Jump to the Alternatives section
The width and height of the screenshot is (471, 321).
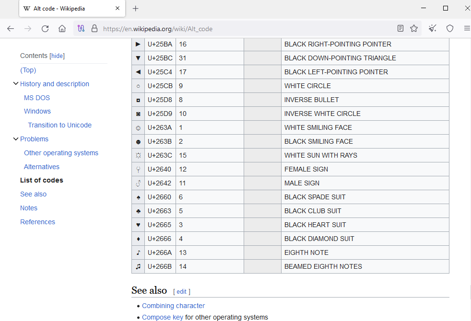pos(42,167)
